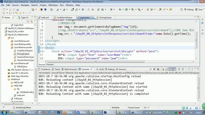Image resolution: width=205 pixels, height=115 pixels.
Task: Click the globe web browser toolbar icon
Action: pyautogui.click(x=83, y=10)
